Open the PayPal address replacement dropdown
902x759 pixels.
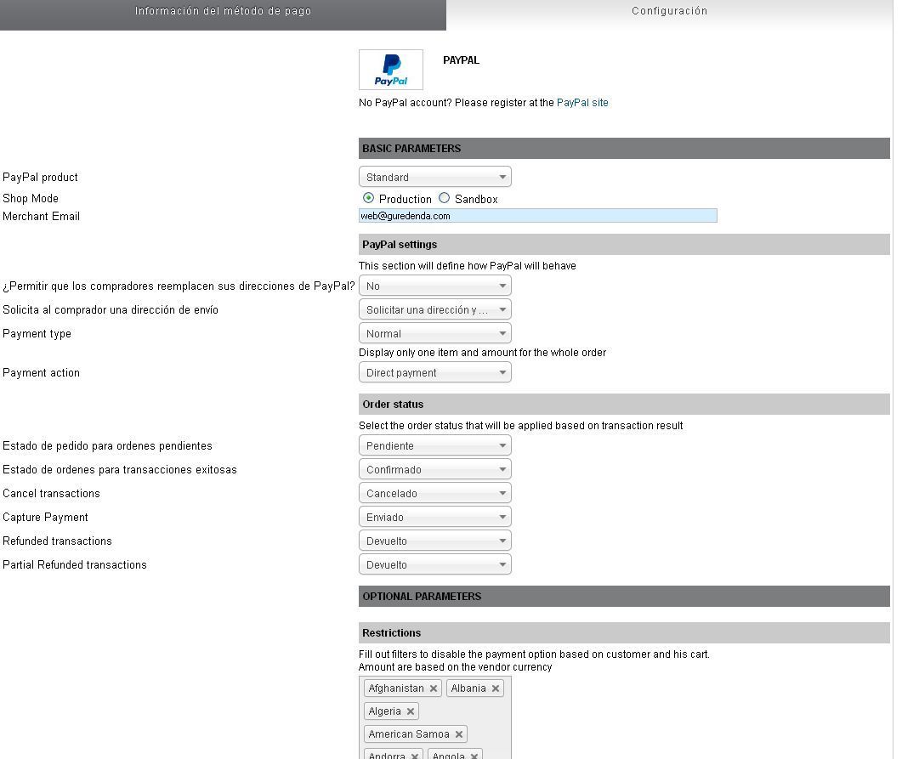435,286
